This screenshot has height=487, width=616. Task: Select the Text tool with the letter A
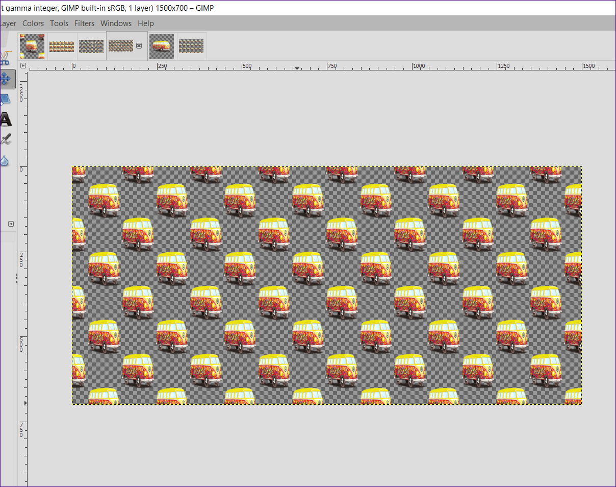(x=5, y=119)
